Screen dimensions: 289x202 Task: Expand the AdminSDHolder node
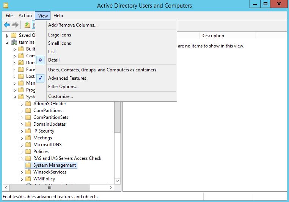[x=22, y=104]
